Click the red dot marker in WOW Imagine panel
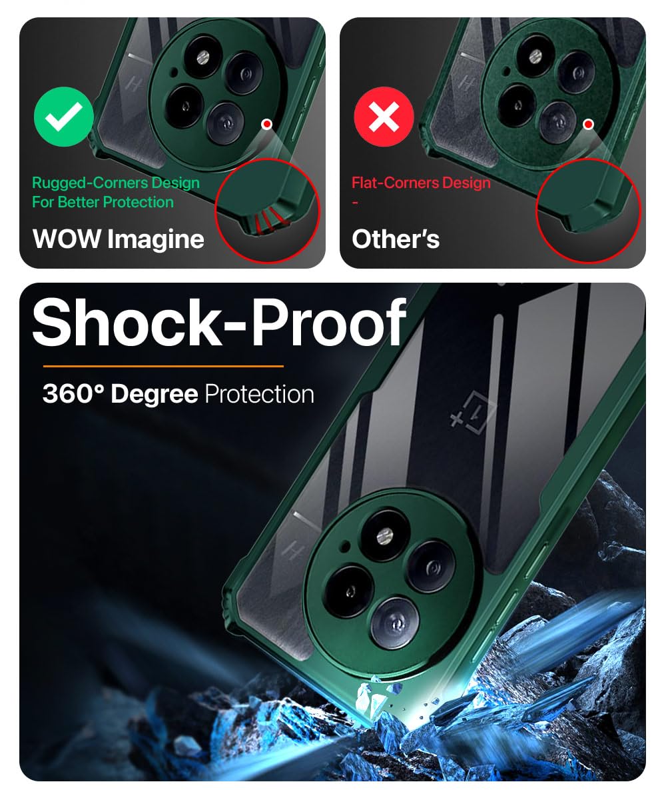Screen dimensions: 666x800 (267, 124)
